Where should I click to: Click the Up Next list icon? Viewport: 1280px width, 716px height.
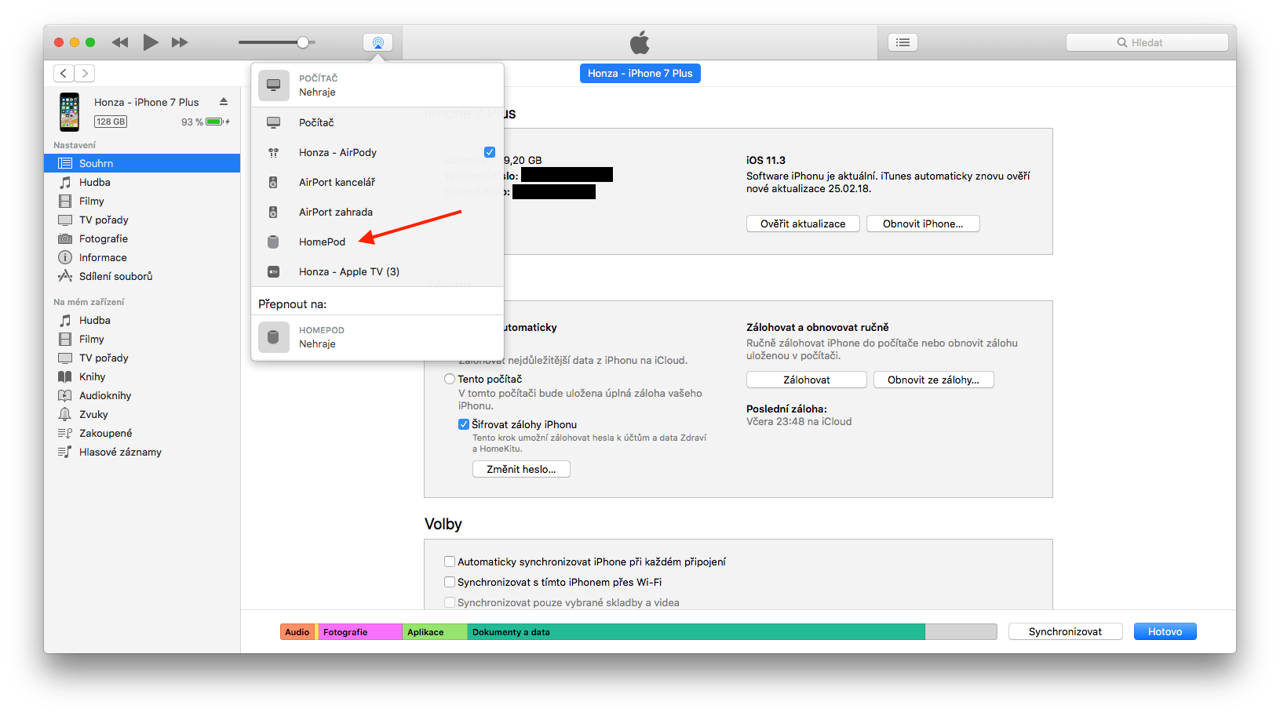[903, 42]
